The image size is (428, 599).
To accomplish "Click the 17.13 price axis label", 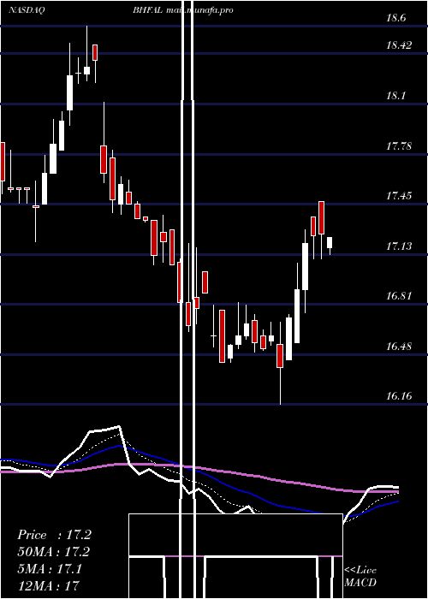I will pyautogui.click(x=399, y=246).
